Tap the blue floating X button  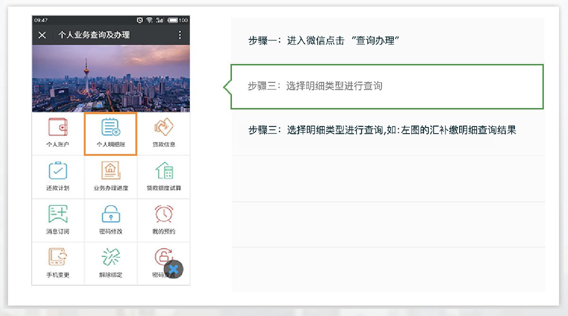tap(174, 269)
